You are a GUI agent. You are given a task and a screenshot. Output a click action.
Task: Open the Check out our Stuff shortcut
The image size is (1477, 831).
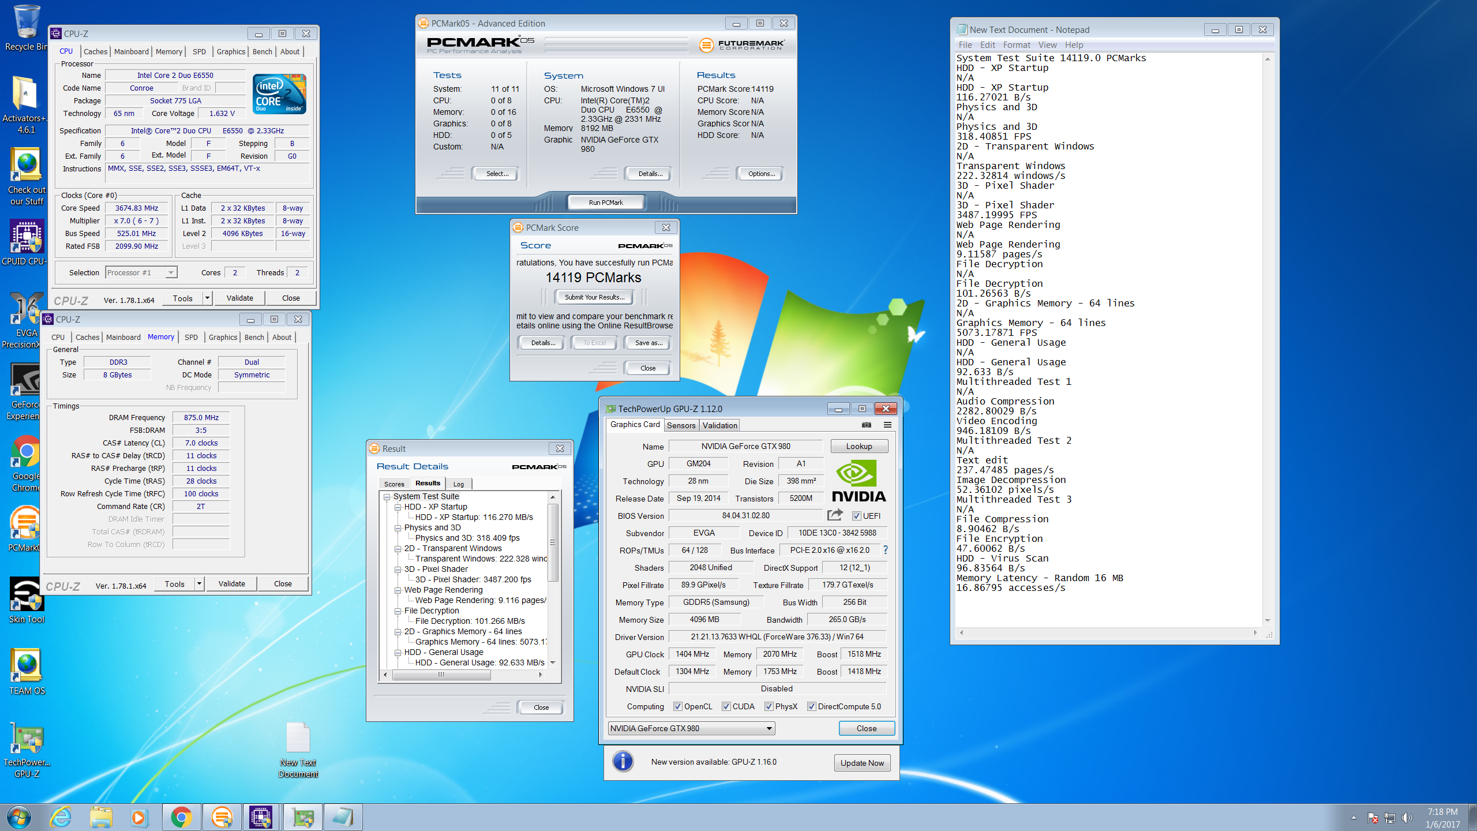tap(26, 176)
